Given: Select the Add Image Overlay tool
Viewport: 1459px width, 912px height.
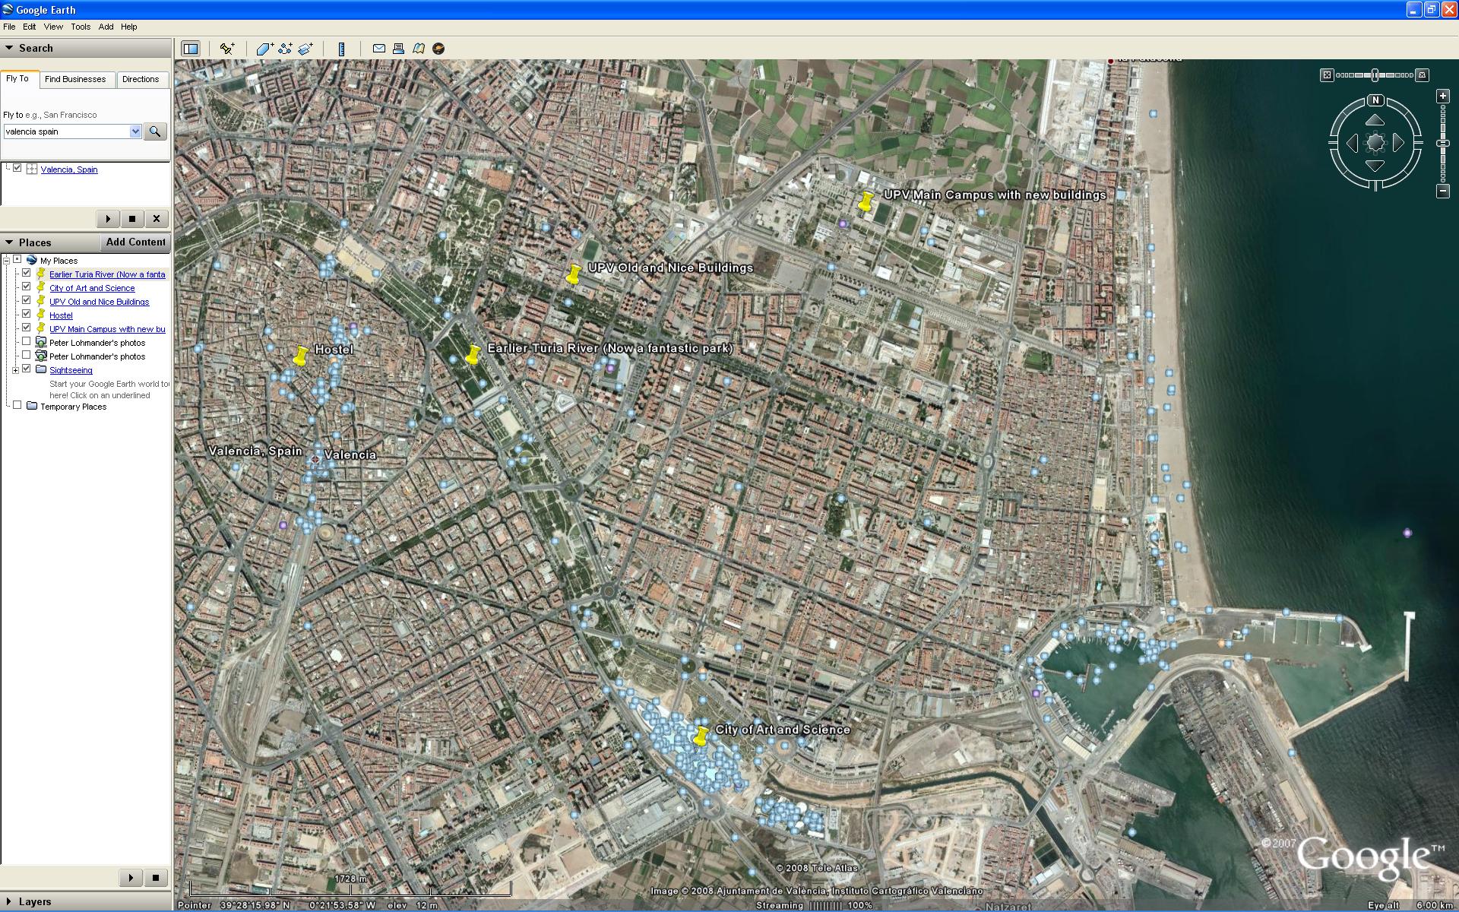Looking at the screenshot, I should [x=305, y=49].
